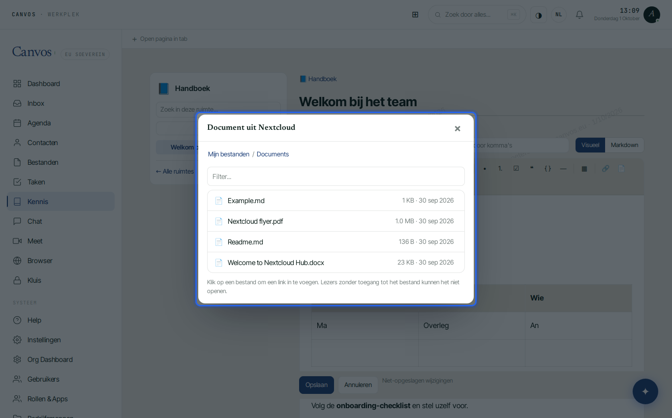Screen dimensions: 672x418
Task: Click the insert table toolbar icon
Action: pos(584,168)
